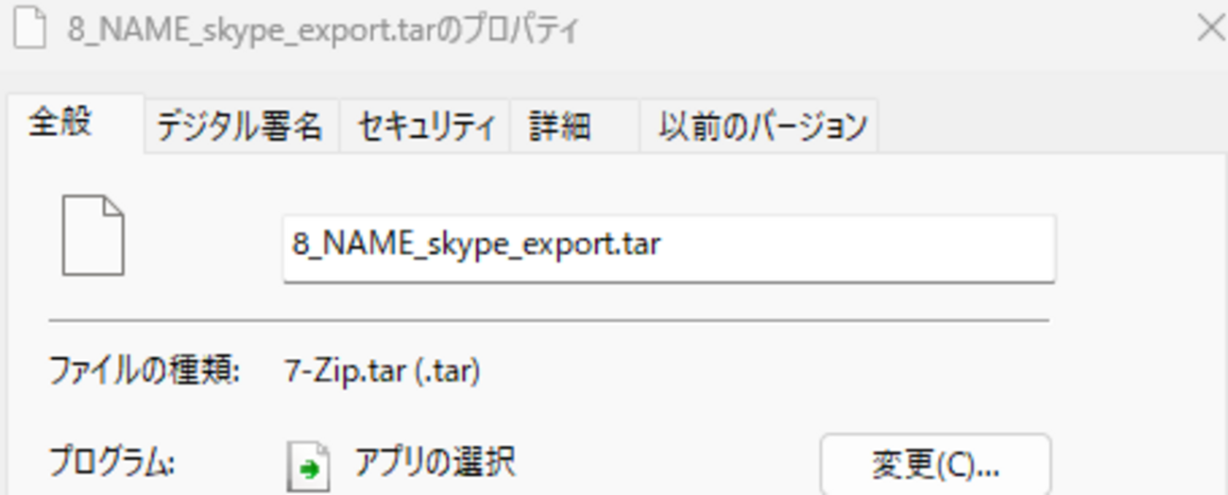Click the アプリの選択 program text
The width and height of the screenshot is (1228, 495).
(x=435, y=463)
